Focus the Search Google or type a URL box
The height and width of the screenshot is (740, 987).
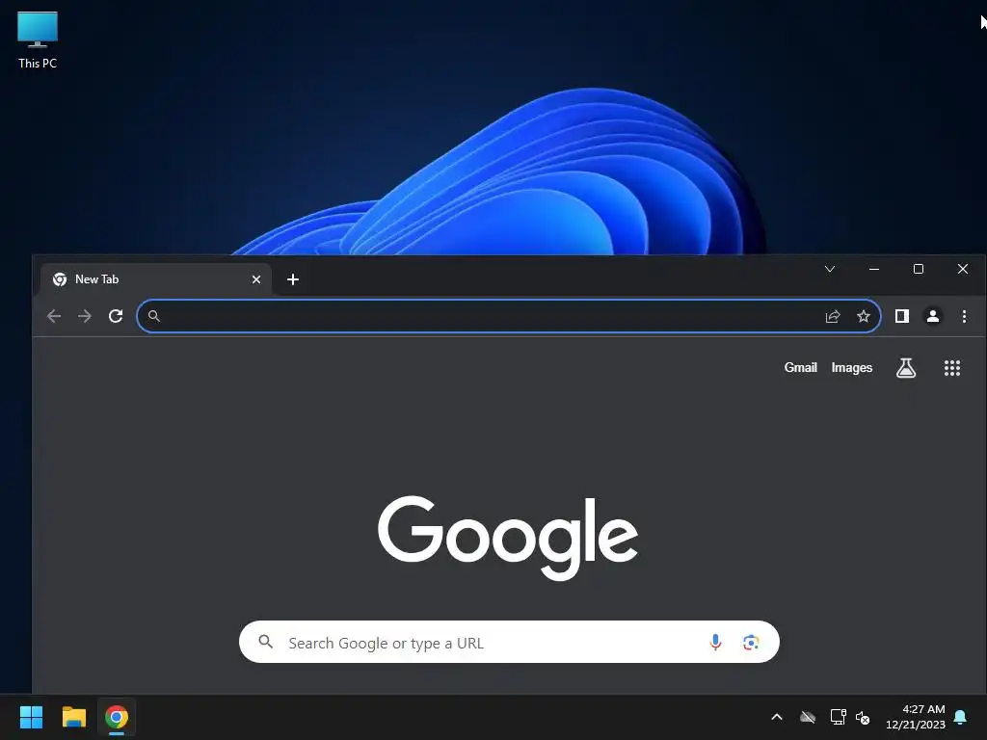pyautogui.click(x=509, y=642)
